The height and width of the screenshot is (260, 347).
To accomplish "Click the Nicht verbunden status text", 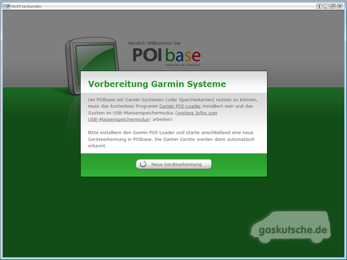I will pos(26,6).
